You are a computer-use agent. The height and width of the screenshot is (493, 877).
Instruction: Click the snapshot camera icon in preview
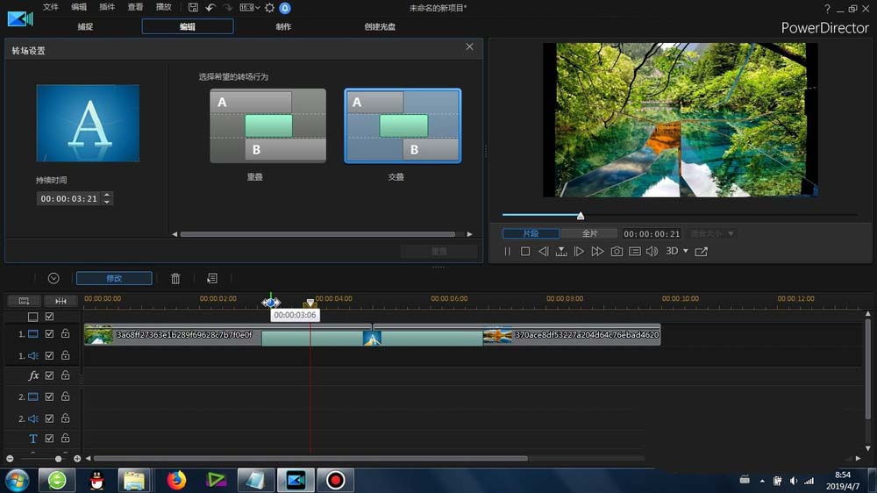(x=617, y=252)
